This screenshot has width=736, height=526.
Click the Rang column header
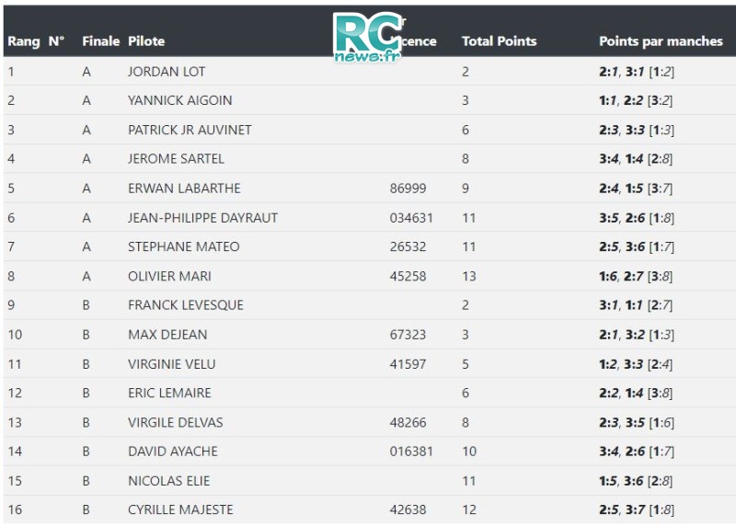click(x=24, y=41)
